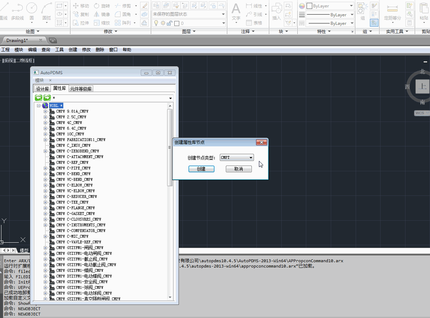Switch to the 元件等级库 tab
Viewport: 430px width, 318px height.
81,89
